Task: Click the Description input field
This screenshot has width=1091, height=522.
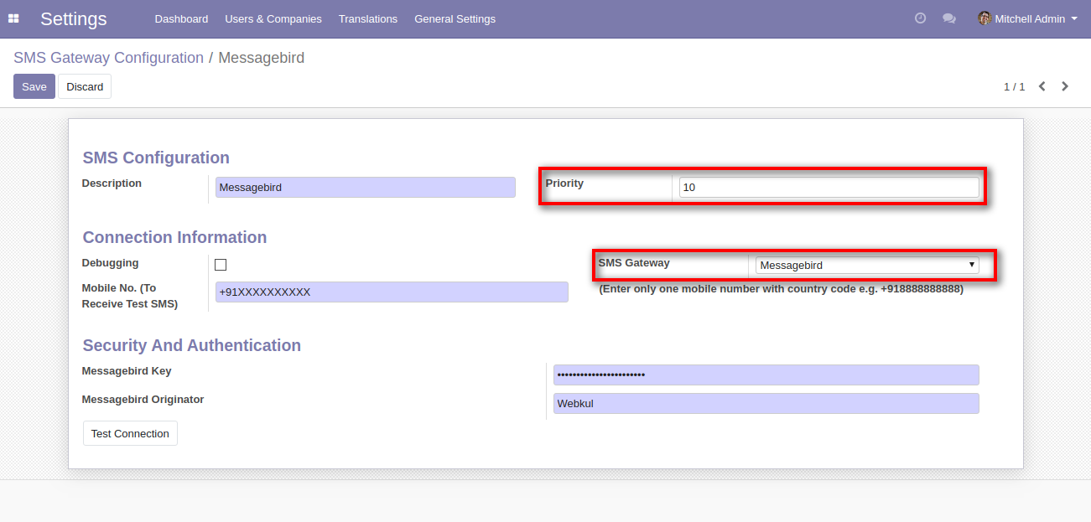Action: pos(365,188)
